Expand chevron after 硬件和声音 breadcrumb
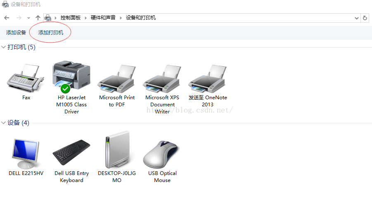 tap(121, 18)
